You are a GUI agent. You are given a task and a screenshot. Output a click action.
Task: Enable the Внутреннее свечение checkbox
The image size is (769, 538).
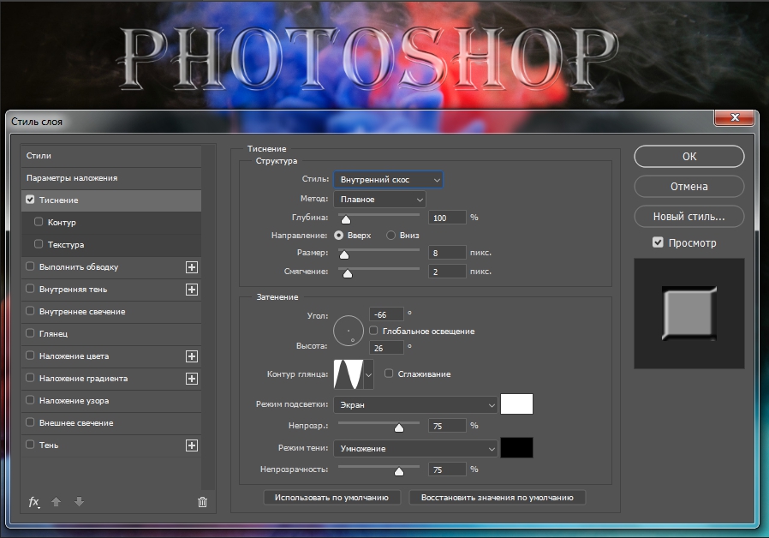(31, 311)
